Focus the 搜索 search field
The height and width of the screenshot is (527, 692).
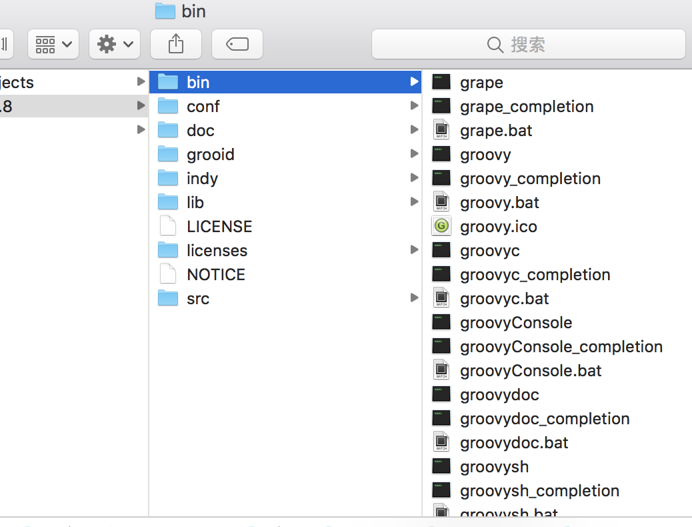pyautogui.click(x=528, y=44)
